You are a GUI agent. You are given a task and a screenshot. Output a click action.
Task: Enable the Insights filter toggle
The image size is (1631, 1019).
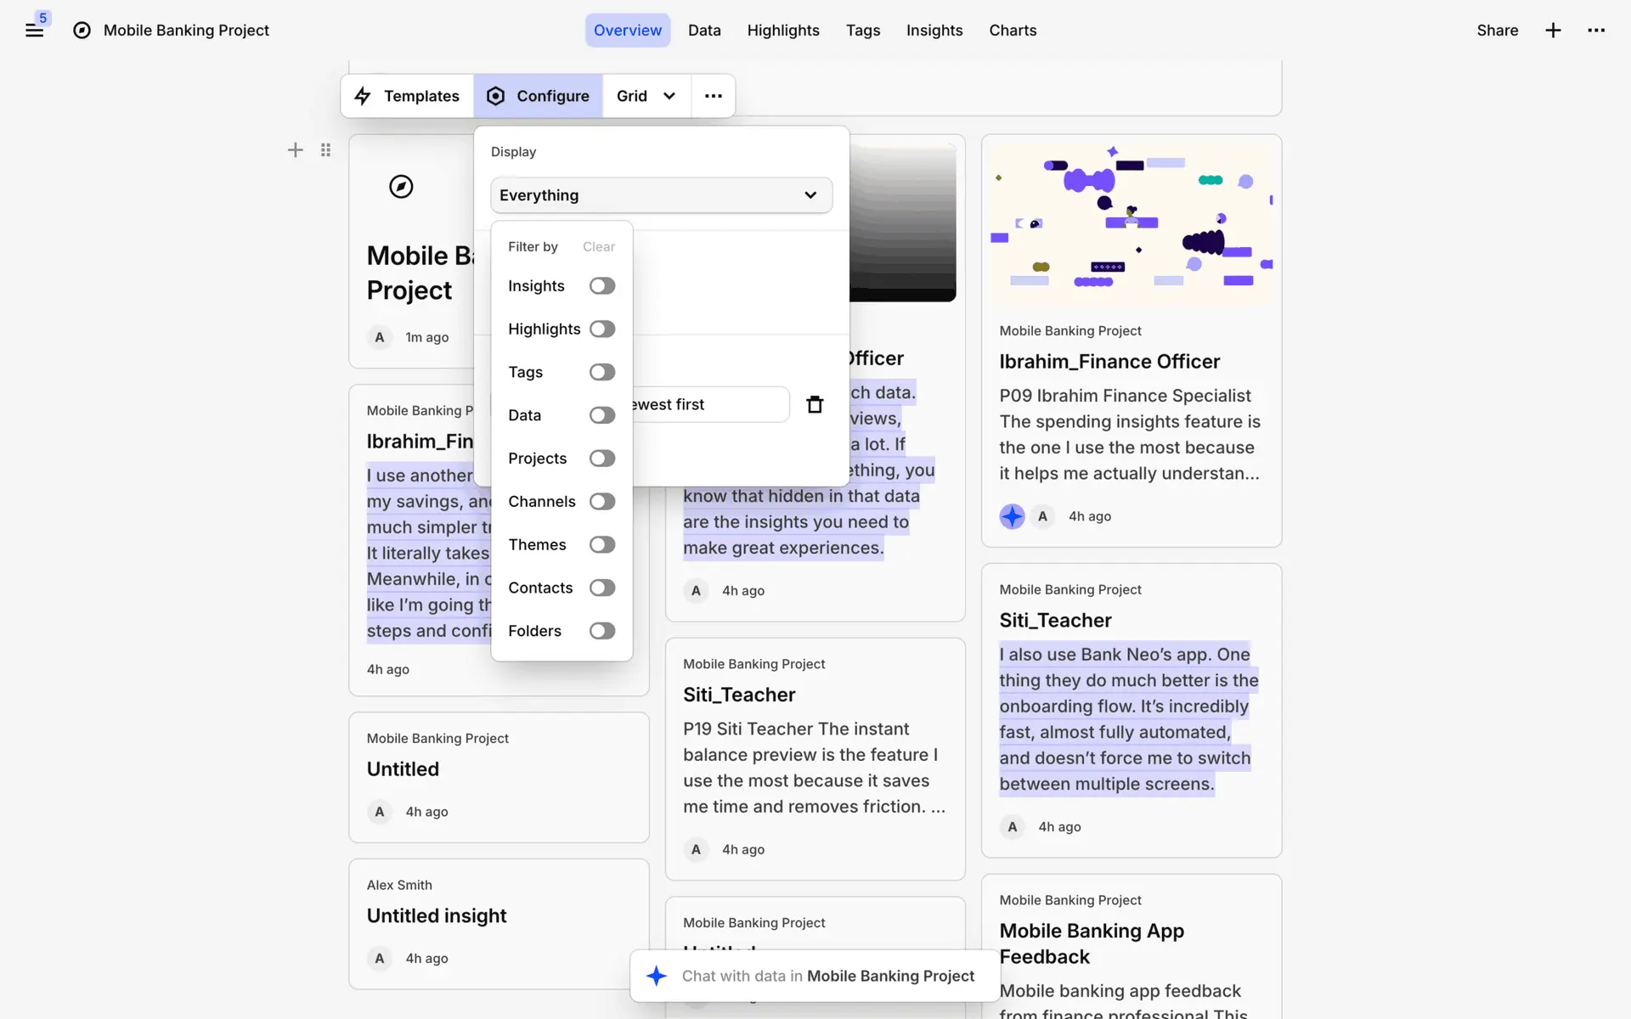602,286
